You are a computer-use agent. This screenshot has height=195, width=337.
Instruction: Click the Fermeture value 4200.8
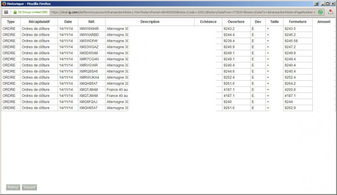(290, 90)
